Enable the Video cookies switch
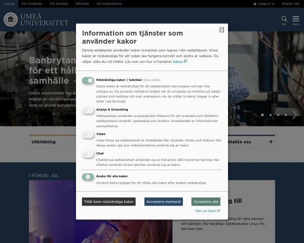Viewport: 304px width, 243px height. (88, 135)
